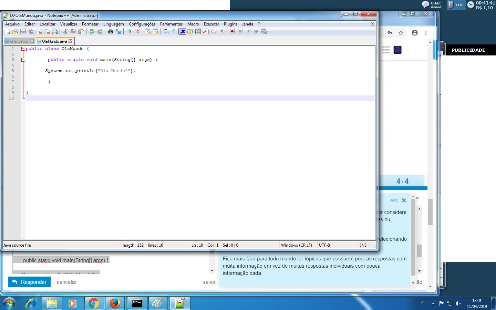Click the Save All toolbar icon
Viewport: 496px width, 310px height.
(30, 31)
